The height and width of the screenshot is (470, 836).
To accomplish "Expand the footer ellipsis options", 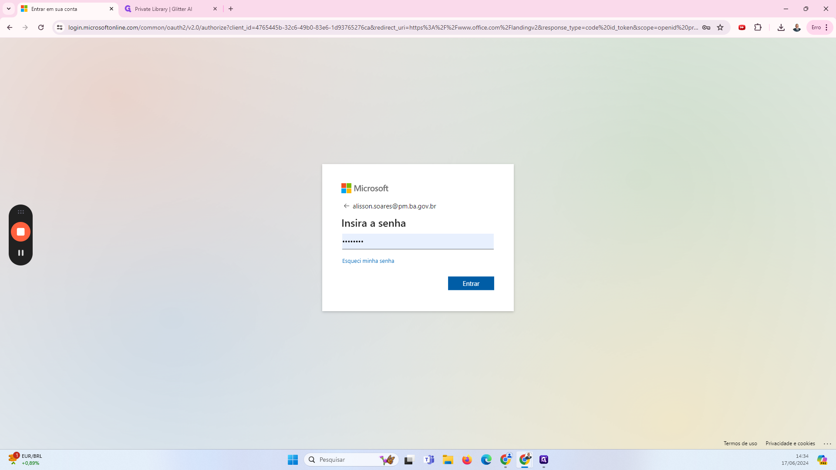I will coord(827,443).
